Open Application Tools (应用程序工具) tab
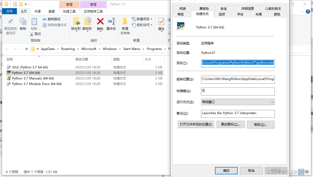The width and height of the screenshot is (313, 177). coord(93,12)
